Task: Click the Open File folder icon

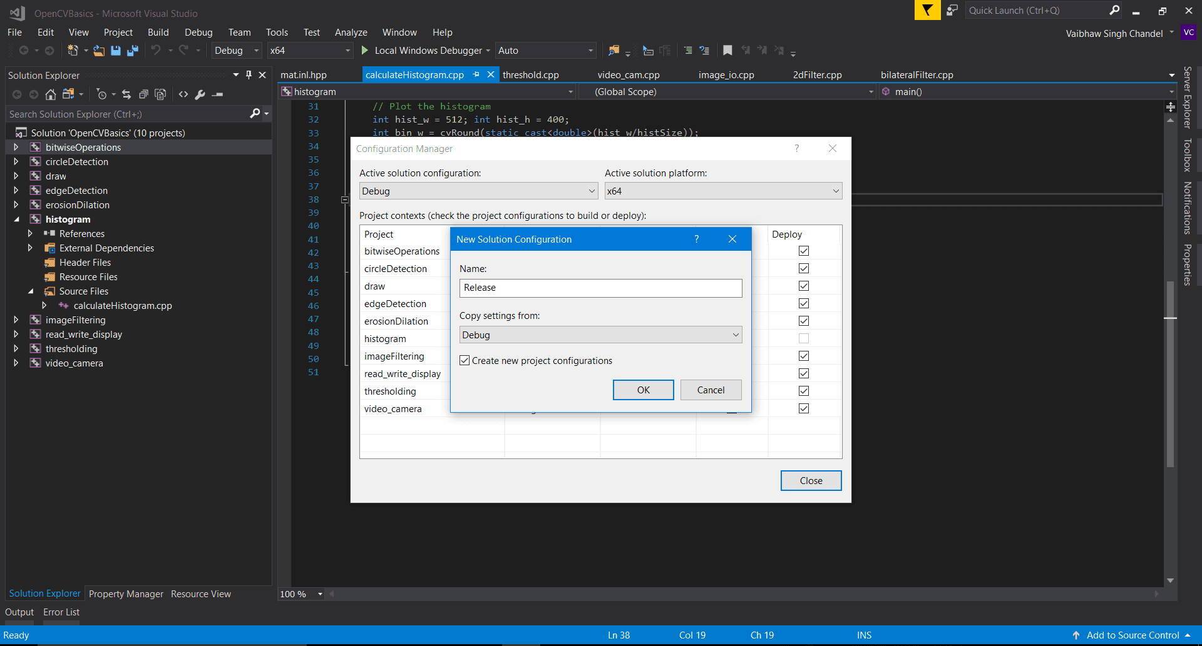Action: [99, 51]
